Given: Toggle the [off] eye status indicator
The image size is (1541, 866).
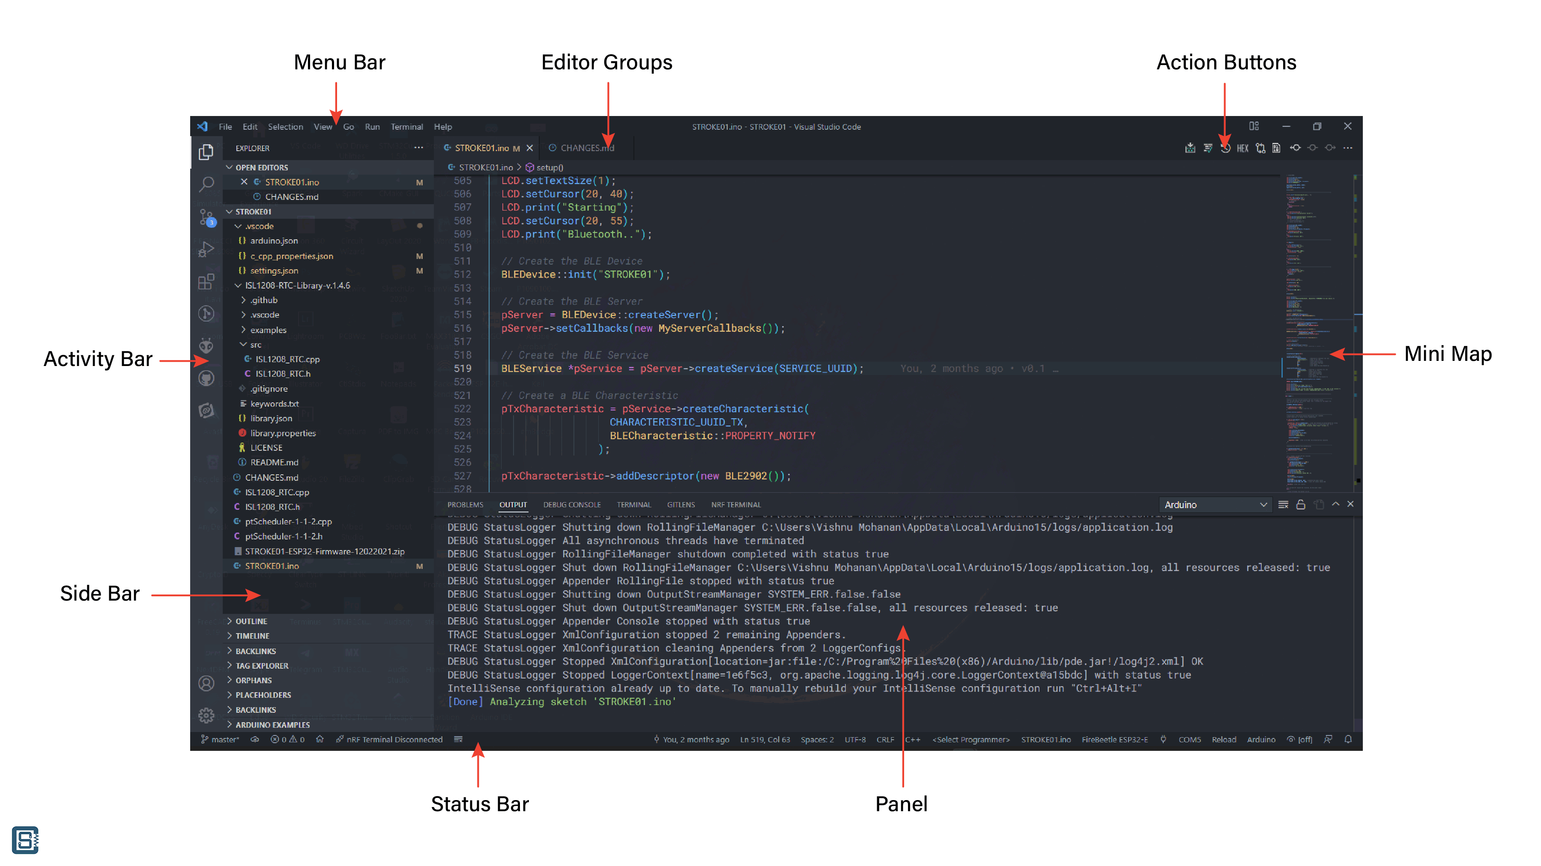Looking at the screenshot, I should (1299, 739).
